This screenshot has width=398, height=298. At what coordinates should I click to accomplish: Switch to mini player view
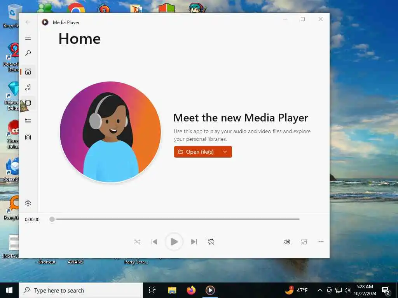coord(304,242)
